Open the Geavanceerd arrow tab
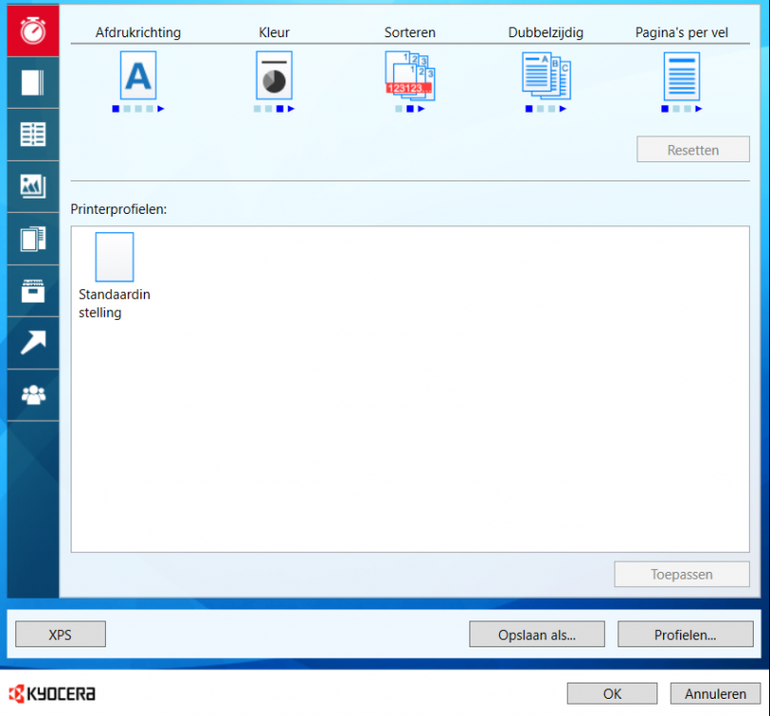The image size is (770, 716). [x=33, y=343]
